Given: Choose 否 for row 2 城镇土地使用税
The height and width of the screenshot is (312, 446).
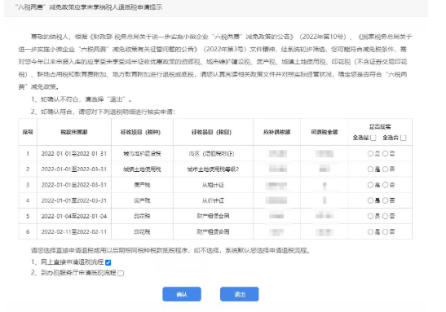Looking at the screenshot, I should 385,169.
